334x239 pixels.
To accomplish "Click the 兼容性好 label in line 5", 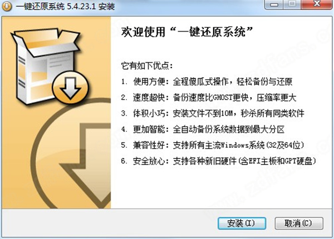I will point(149,145).
